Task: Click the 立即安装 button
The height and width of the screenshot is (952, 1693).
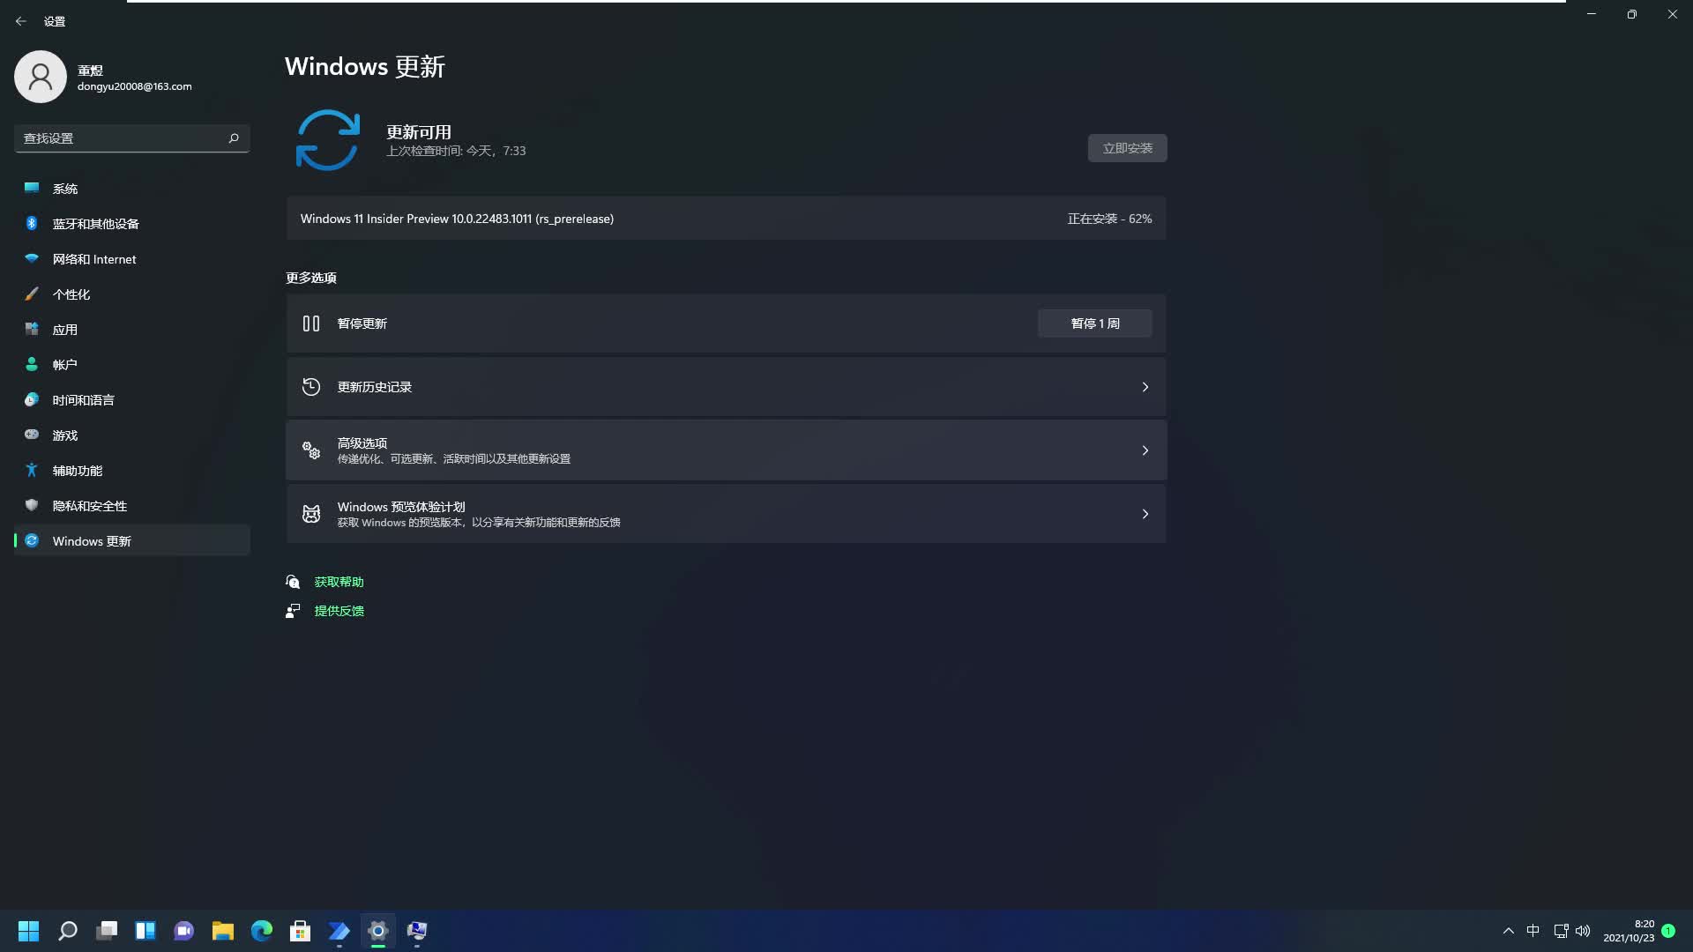Action: pyautogui.click(x=1127, y=148)
